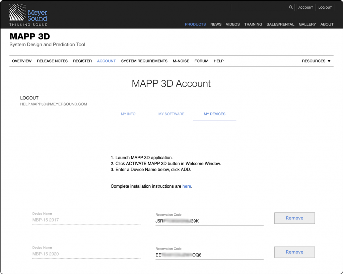Remove the MBP-15 2017 device
The height and width of the screenshot is (274, 343).
pos(294,218)
